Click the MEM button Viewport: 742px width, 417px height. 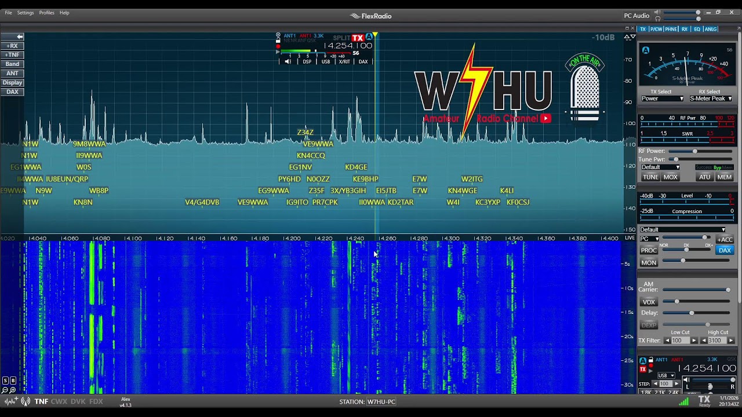724,177
